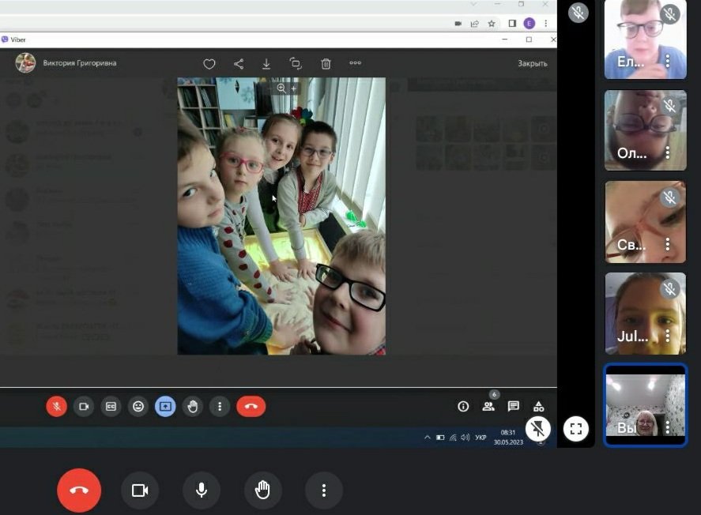Screen dimensions: 701x515
Task: Open the Chrome three-dot browser menu
Action: (x=546, y=23)
